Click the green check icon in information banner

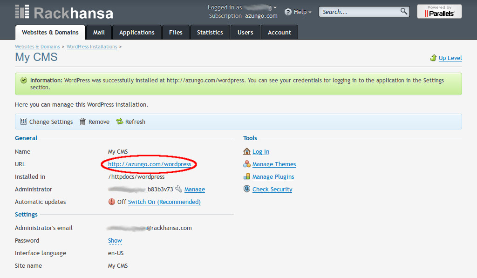pyautogui.click(x=23, y=80)
